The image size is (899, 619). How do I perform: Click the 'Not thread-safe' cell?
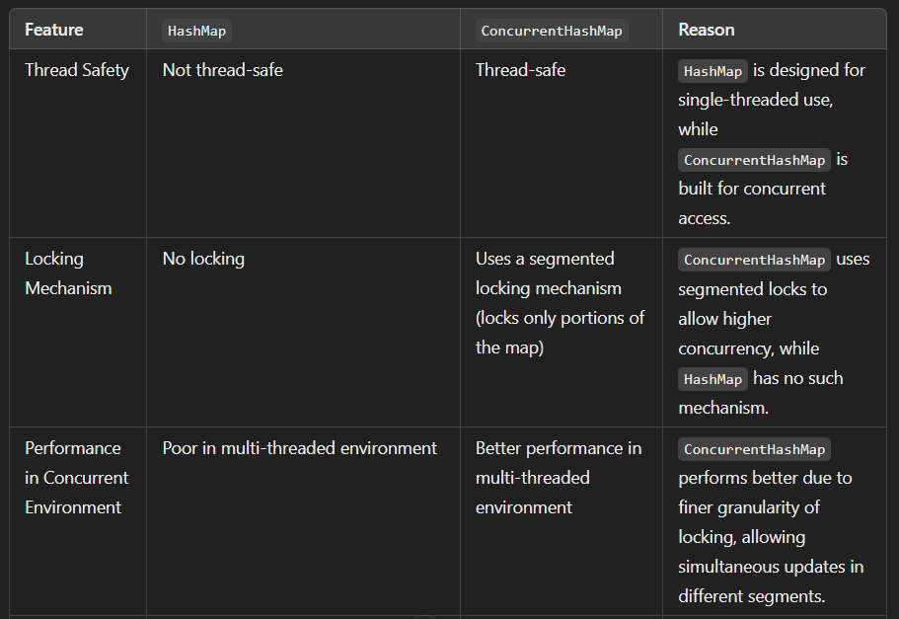click(222, 70)
